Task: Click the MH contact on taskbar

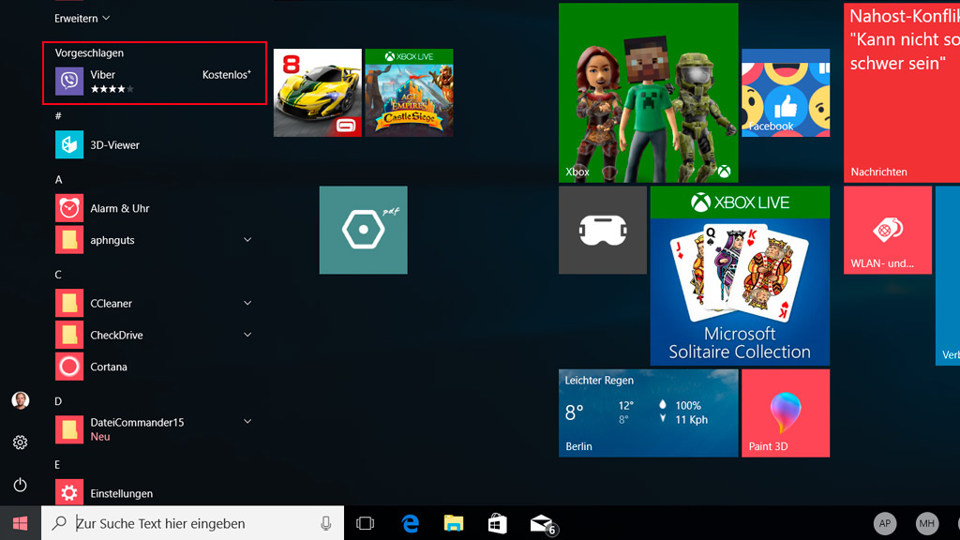Action: 927,523
